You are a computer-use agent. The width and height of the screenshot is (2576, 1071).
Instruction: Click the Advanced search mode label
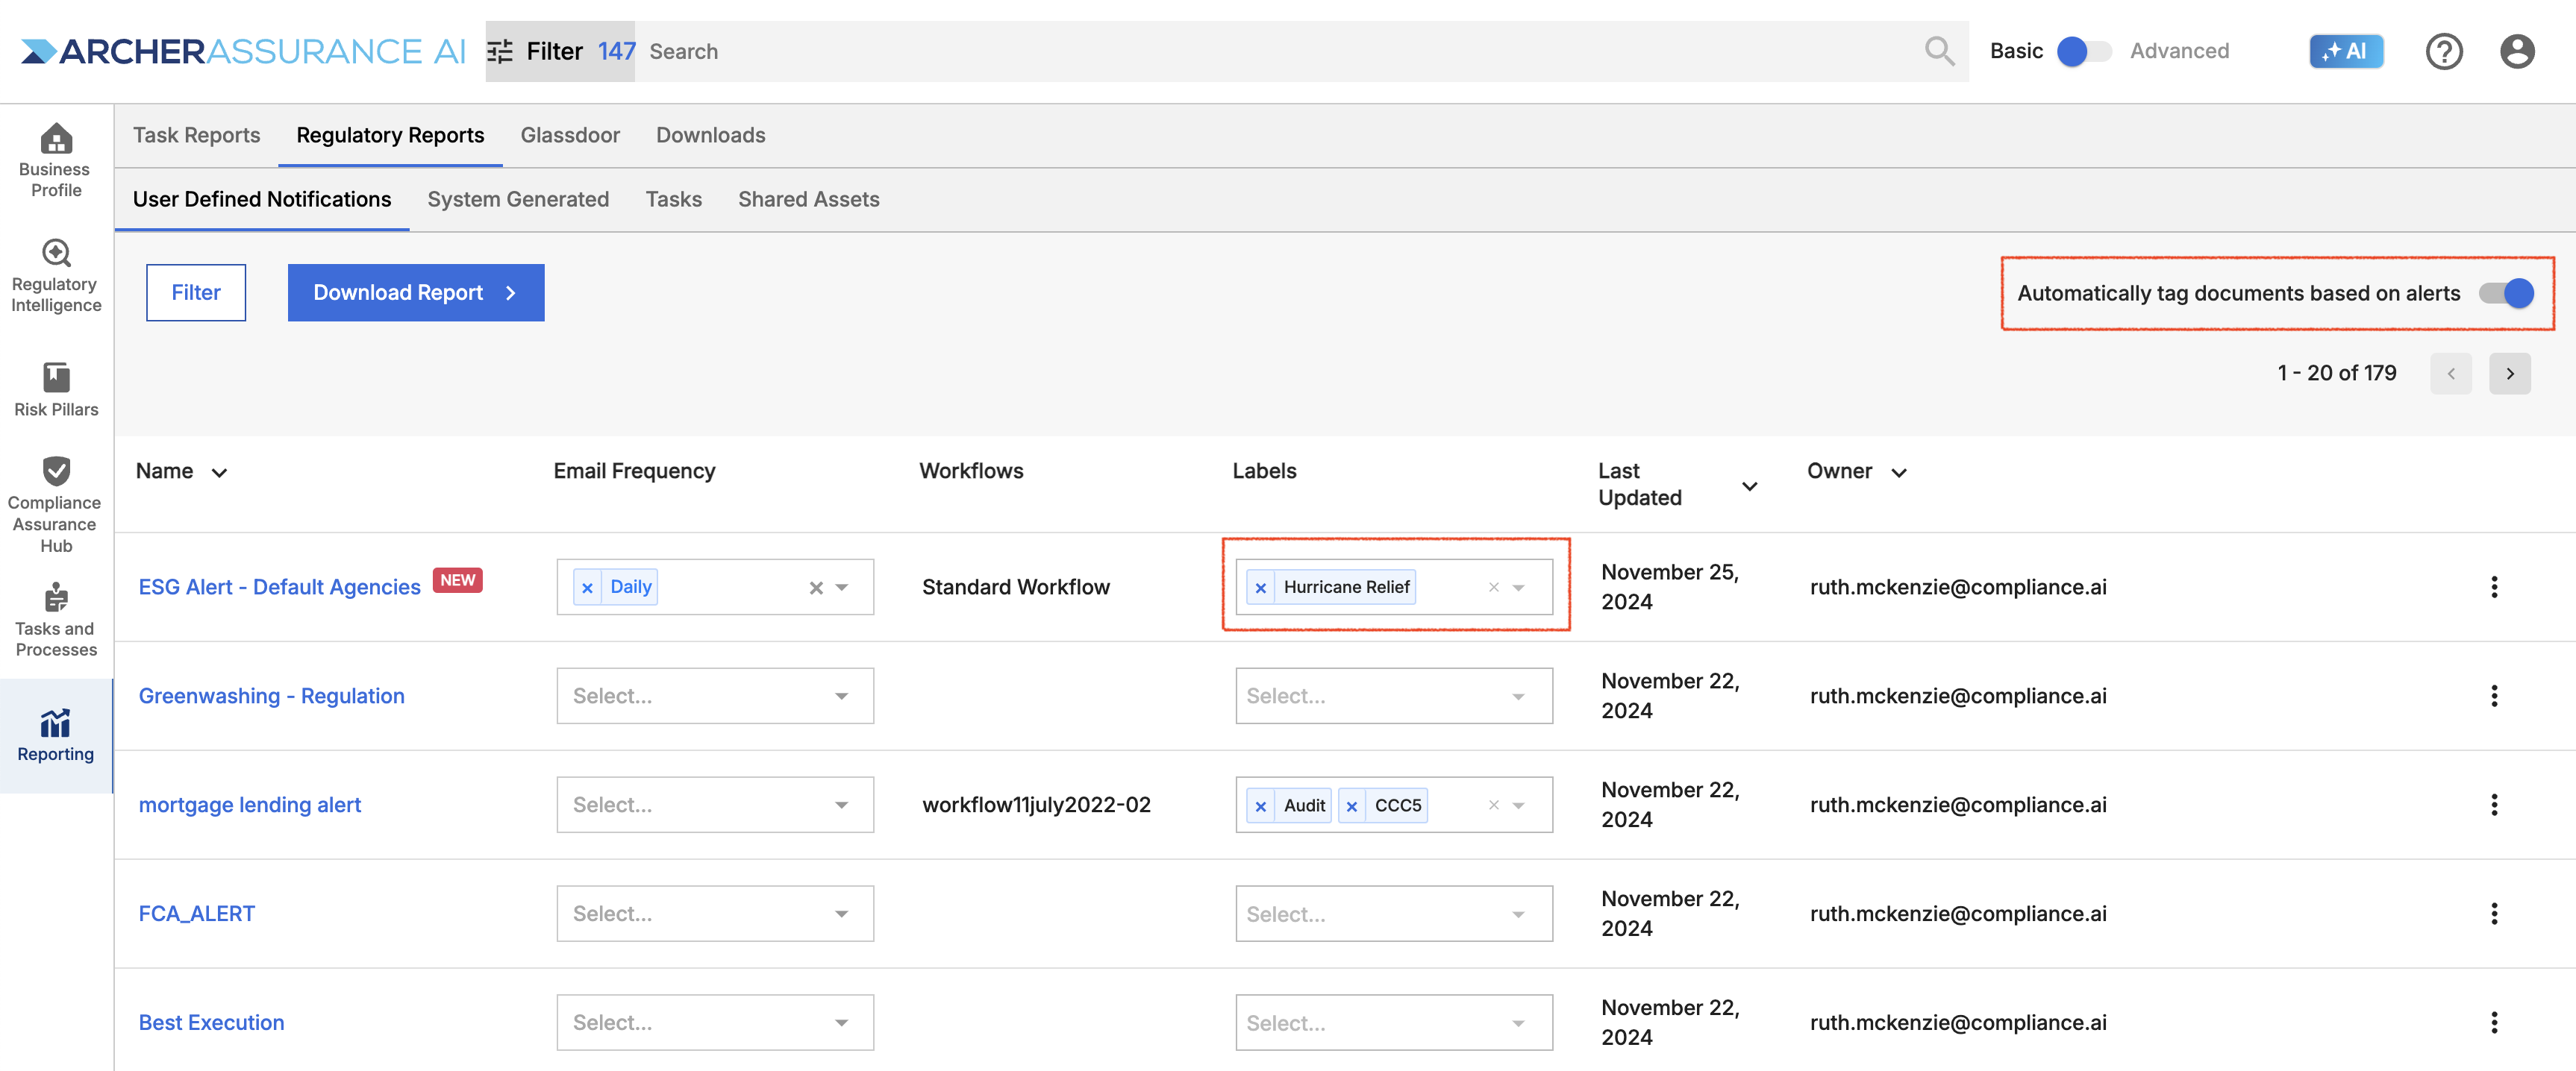[x=2179, y=51]
